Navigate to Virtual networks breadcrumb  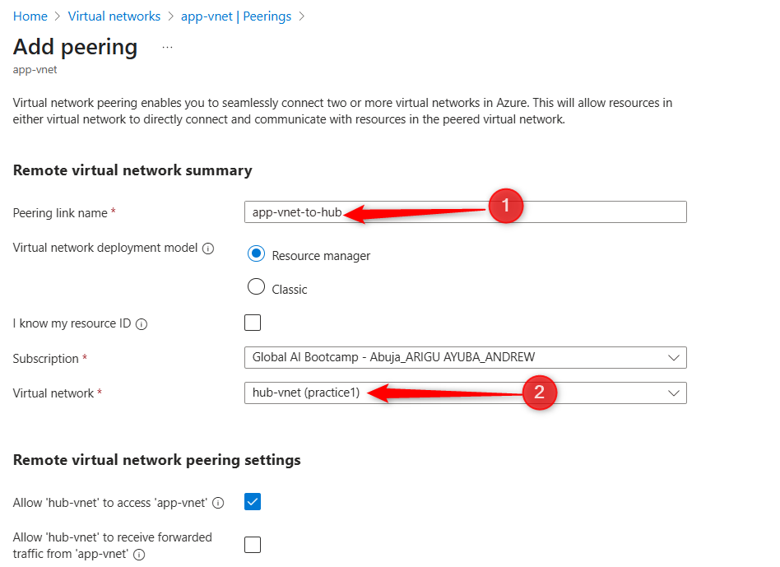pos(114,16)
